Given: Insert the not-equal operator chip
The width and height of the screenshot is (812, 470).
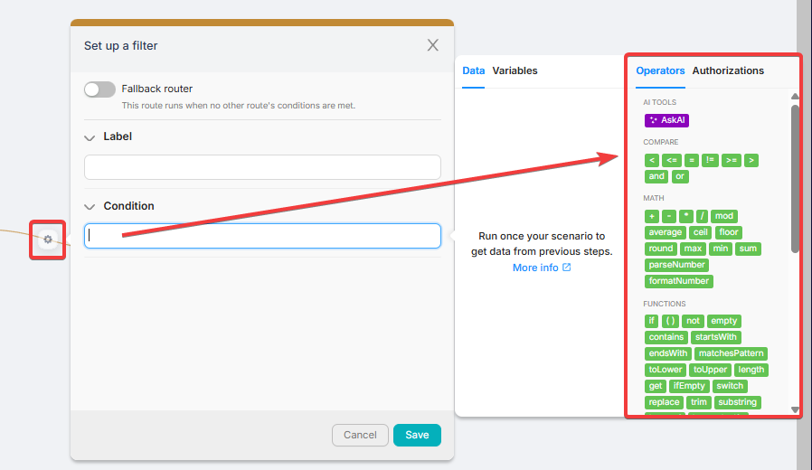Looking at the screenshot, I should (x=710, y=160).
